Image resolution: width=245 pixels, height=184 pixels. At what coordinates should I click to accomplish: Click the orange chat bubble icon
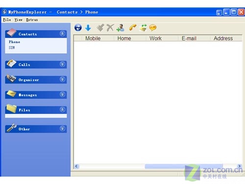click(x=153, y=27)
